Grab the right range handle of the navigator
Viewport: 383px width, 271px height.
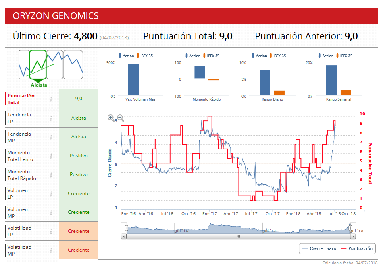(350, 228)
